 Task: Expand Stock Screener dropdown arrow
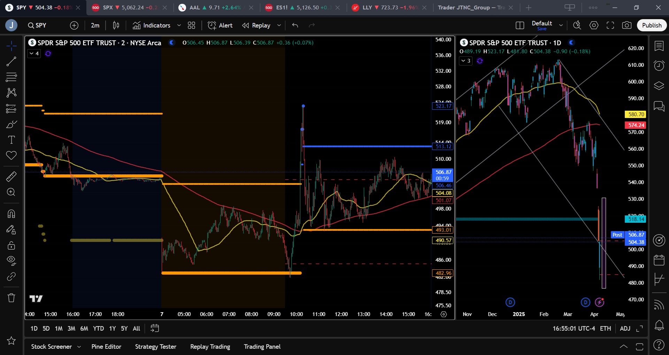pyautogui.click(x=79, y=347)
